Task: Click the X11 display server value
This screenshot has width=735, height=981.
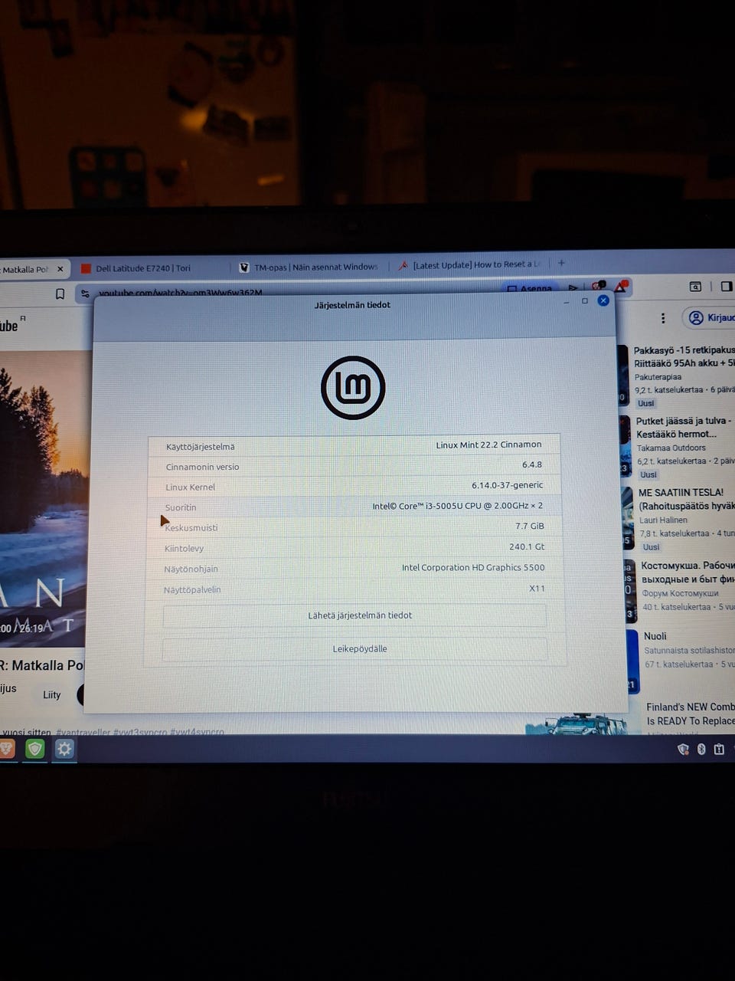Action: tap(537, 589)
